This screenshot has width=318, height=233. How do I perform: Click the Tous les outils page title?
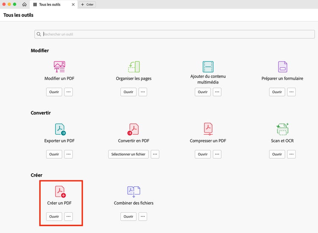point(18,15)
